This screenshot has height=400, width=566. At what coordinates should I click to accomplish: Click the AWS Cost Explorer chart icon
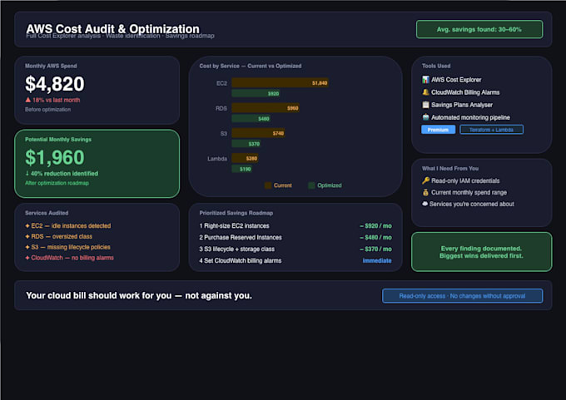[425, 80]
